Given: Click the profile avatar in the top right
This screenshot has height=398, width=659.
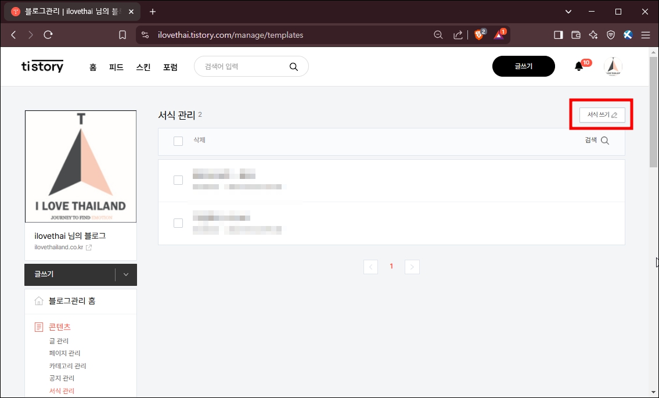Looking at the screenshot, I should tap(613, 66).
